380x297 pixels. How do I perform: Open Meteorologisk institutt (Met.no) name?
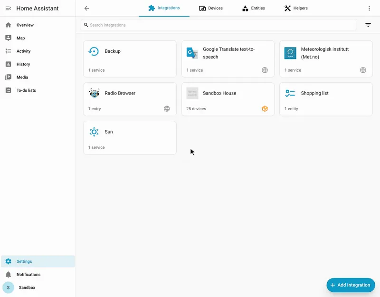pyautogui.click(x=325, y=53)
